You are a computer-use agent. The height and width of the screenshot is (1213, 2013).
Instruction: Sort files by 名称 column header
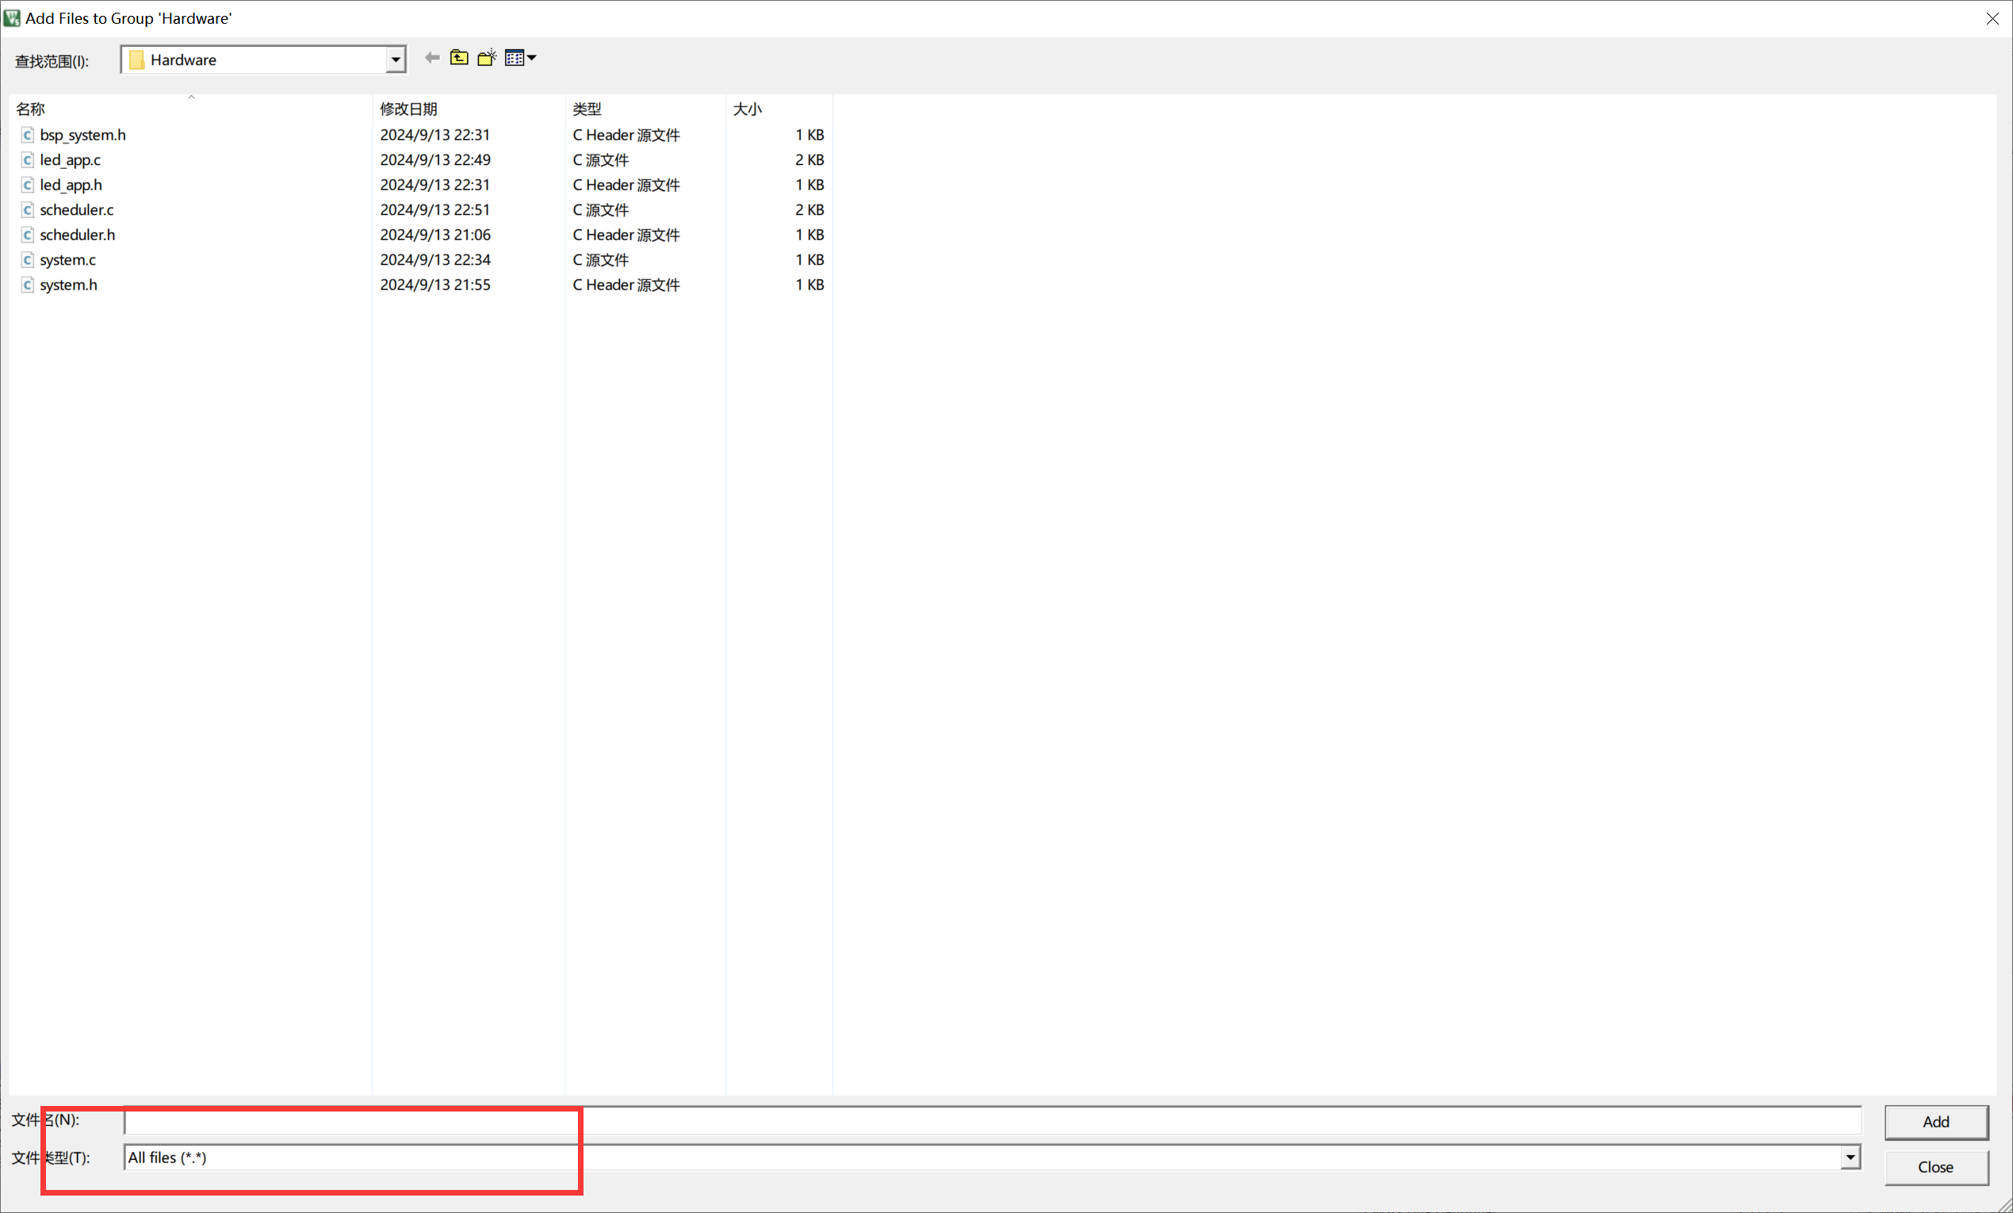point(31,109)
